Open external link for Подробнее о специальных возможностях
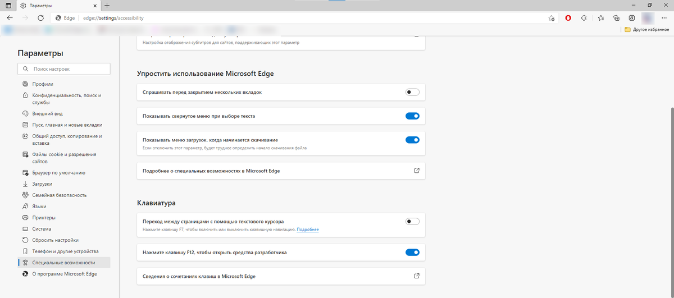 pyautogui.click(x=417, y=171)
